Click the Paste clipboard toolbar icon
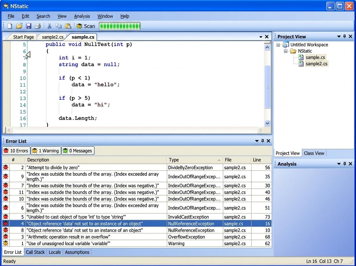Viewport: 356px width, 266px height. pyautogui.click(x=68, y=26)
